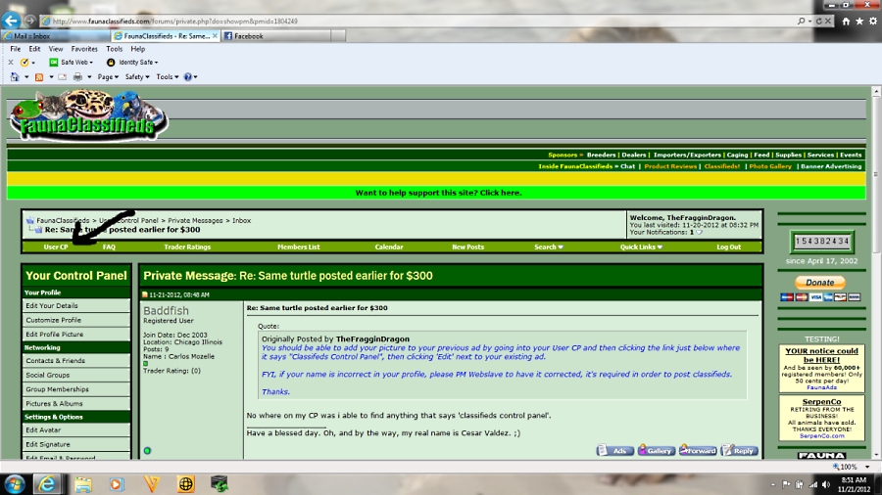Switch to the Mail - Inbox tab

55,36
